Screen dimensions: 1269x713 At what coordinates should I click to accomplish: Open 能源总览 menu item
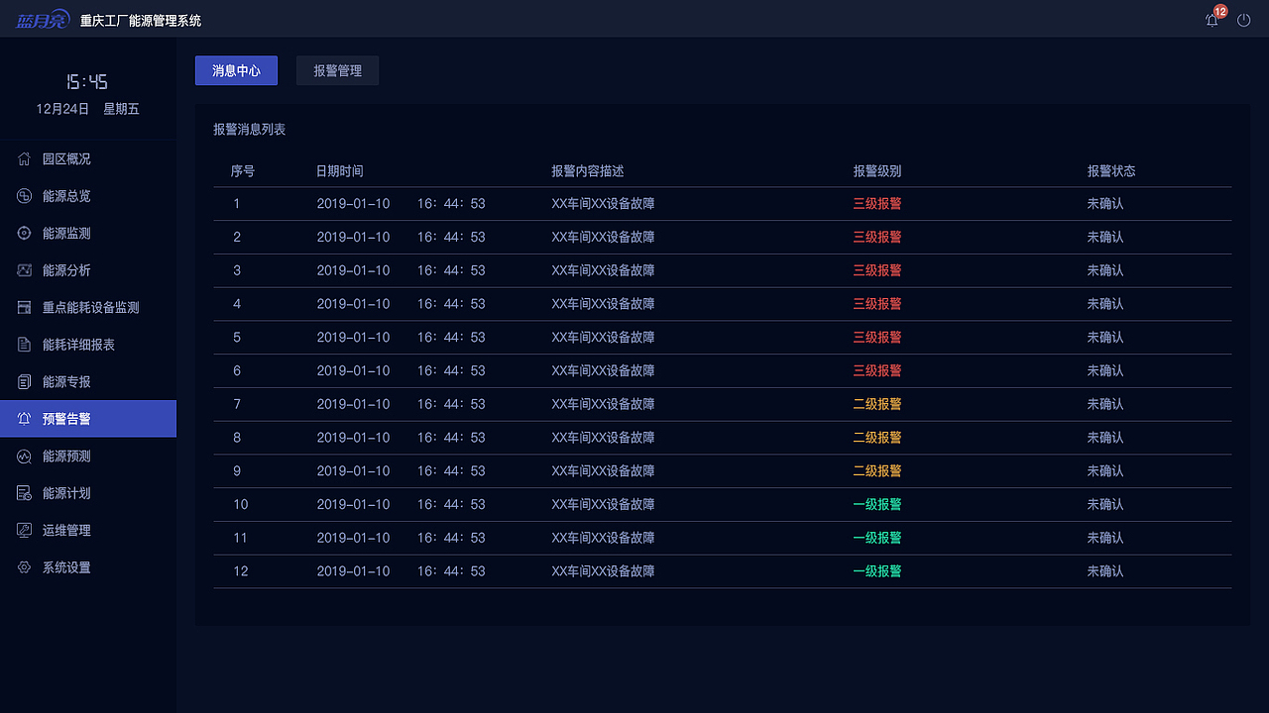pyautogui.click(x=88, y=196)
